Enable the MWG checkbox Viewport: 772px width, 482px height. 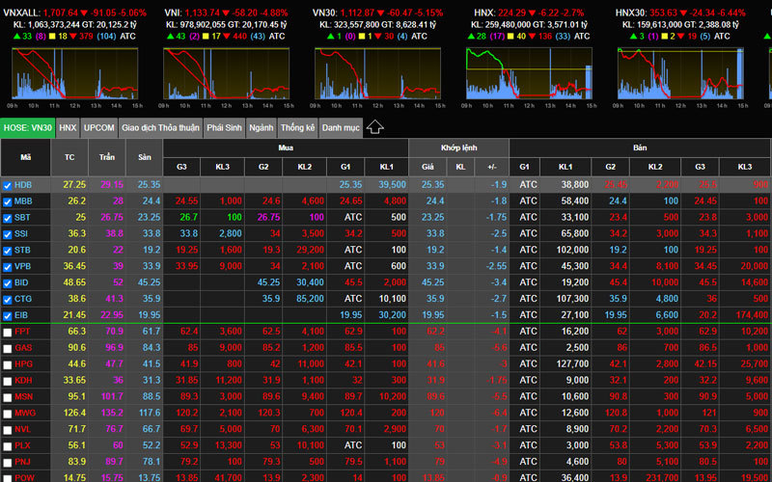[x=8, y=414]
